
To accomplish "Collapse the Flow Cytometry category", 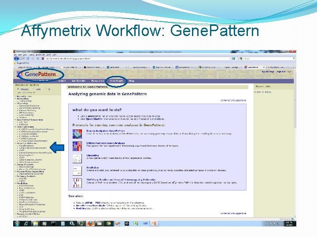I will [15, 127].
